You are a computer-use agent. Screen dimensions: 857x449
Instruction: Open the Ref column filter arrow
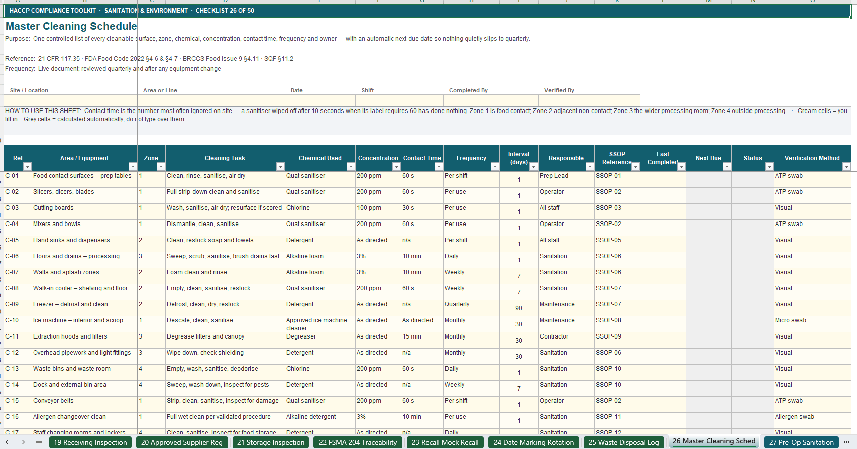28,167
